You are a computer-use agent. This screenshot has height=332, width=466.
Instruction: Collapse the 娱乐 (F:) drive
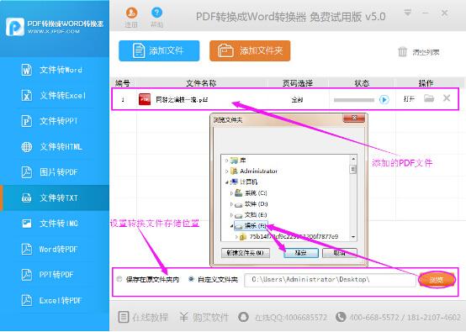point(231,226)
